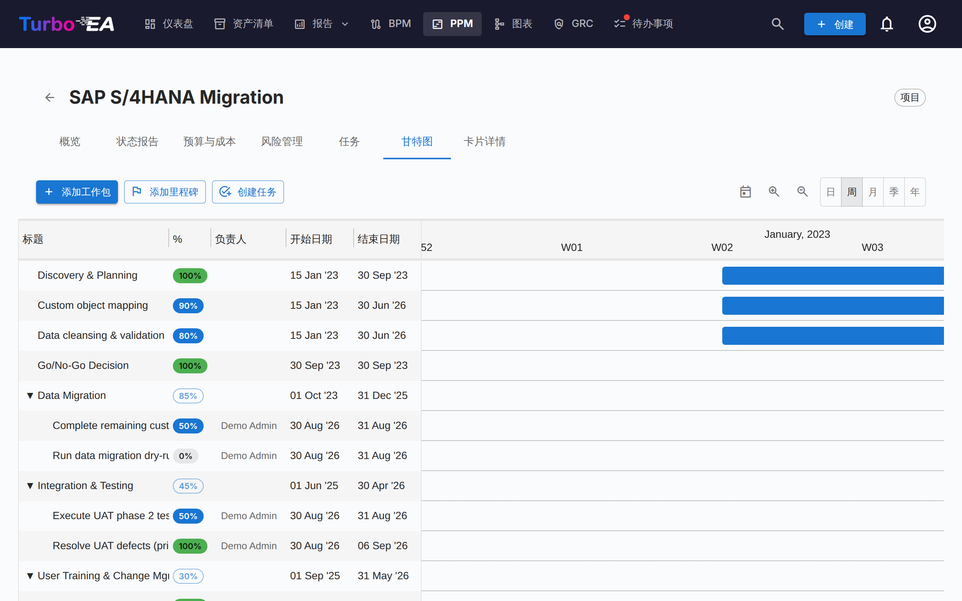Collapse the Integration & Testing group
Image resolution: width=962 pixels, height=601 pixels.
tap(30, 486)
